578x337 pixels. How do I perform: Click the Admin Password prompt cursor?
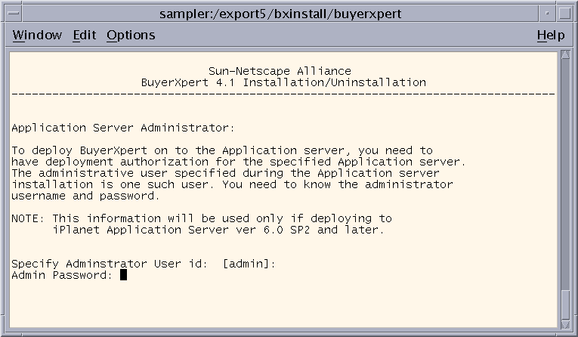tap(123, 275)
